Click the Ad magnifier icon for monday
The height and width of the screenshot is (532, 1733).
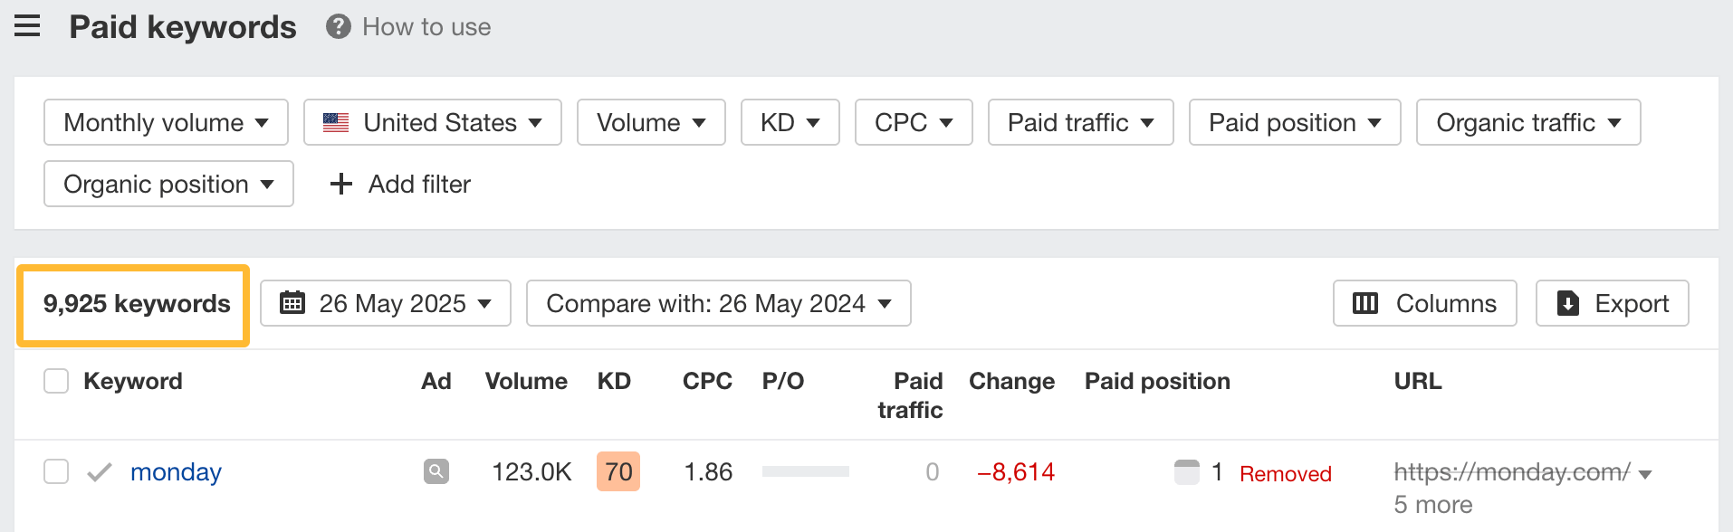436,471
